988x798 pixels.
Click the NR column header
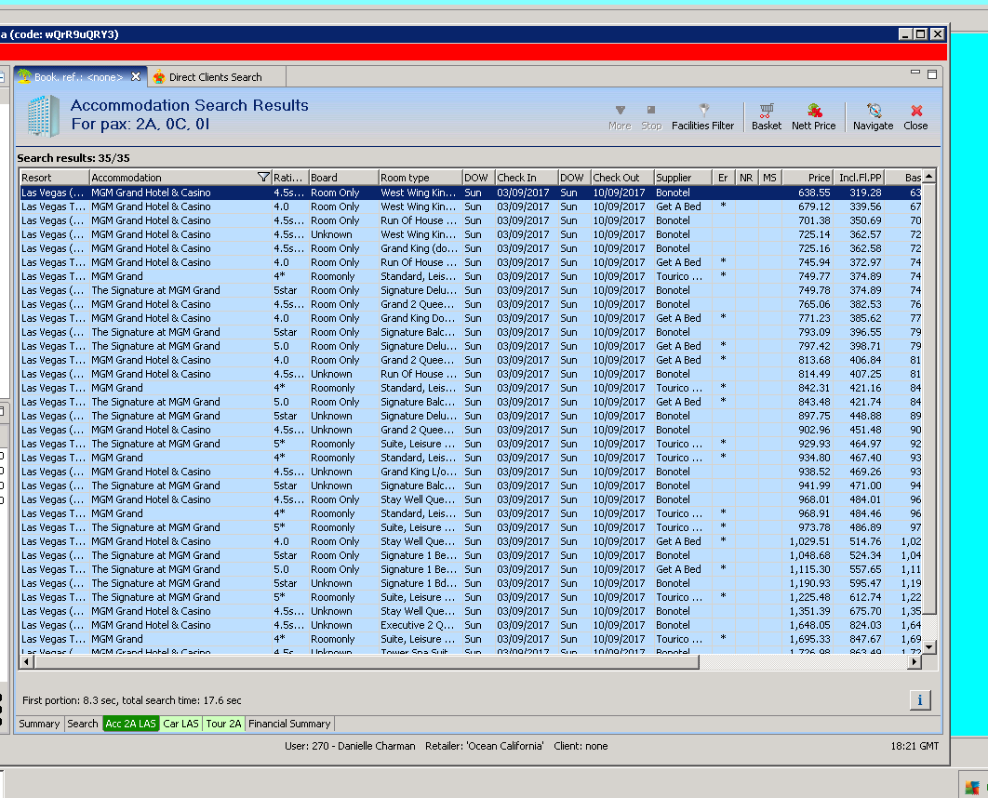coord(746,178)
